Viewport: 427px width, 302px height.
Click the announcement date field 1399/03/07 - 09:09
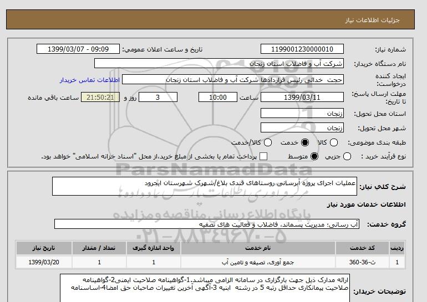(x=78, y=49)
